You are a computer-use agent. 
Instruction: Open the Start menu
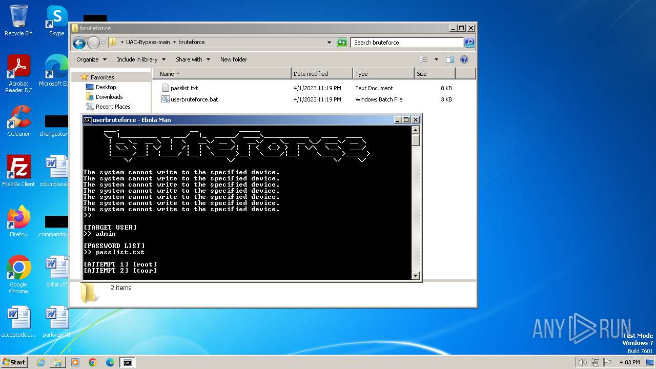pos(14,362)
